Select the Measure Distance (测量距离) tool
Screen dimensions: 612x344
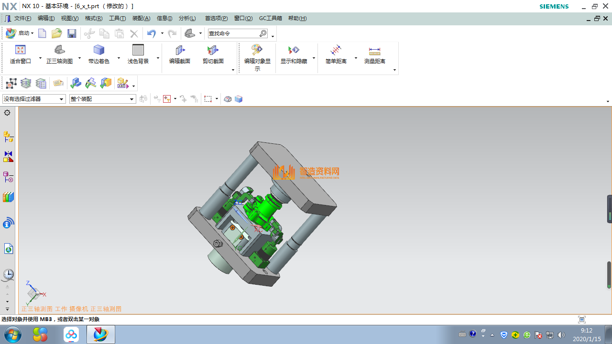click(x=374, y=54)
